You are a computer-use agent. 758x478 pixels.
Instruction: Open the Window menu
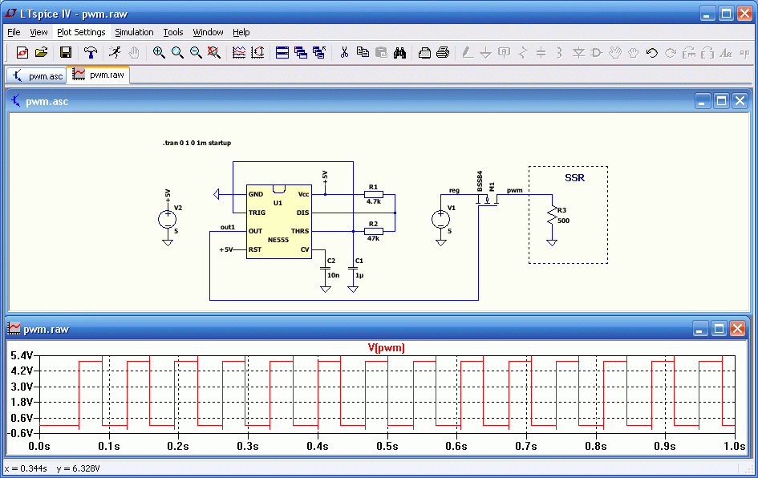tap(208, 32)
